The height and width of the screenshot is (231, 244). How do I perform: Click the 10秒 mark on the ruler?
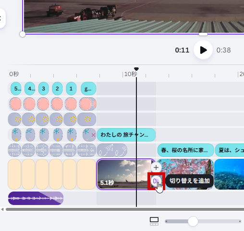[131, 74]
